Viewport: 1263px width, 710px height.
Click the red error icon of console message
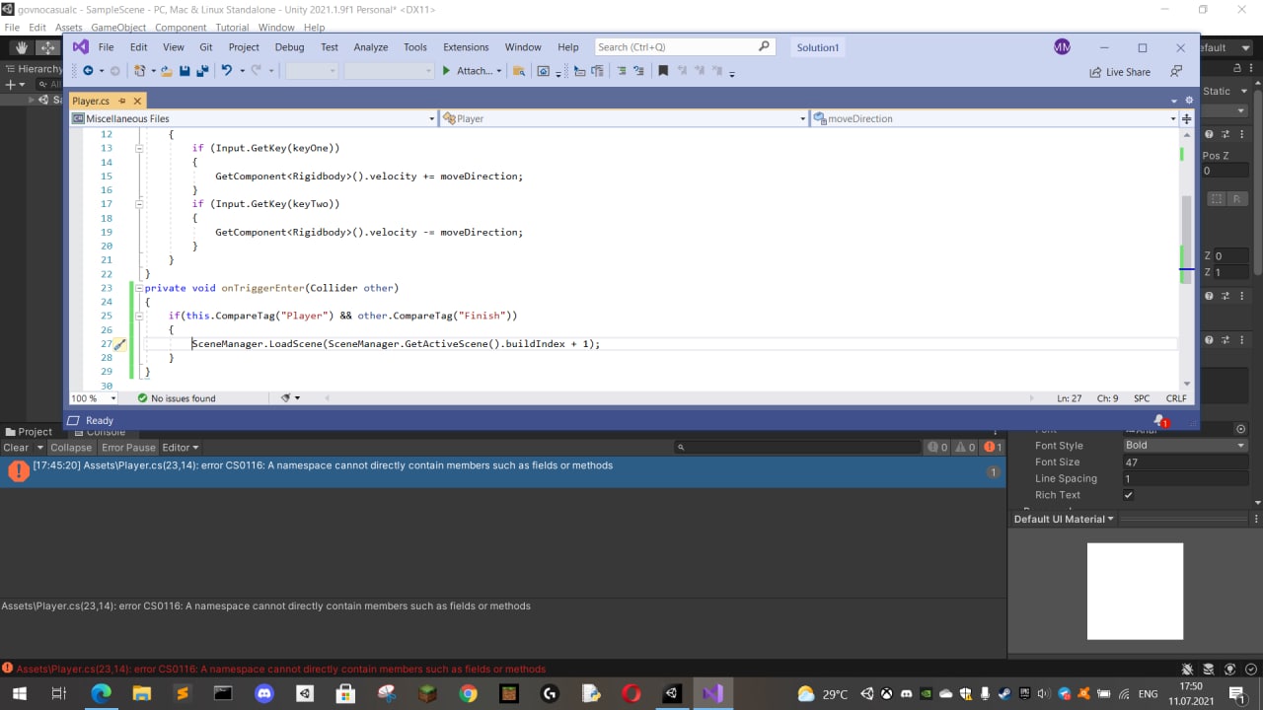click(x=18, y=471)
